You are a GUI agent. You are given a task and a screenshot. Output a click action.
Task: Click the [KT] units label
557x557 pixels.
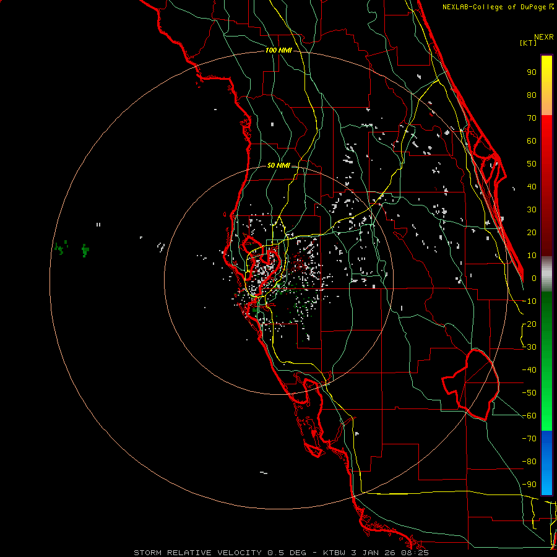pyautogui.click(x=528, y=43)
